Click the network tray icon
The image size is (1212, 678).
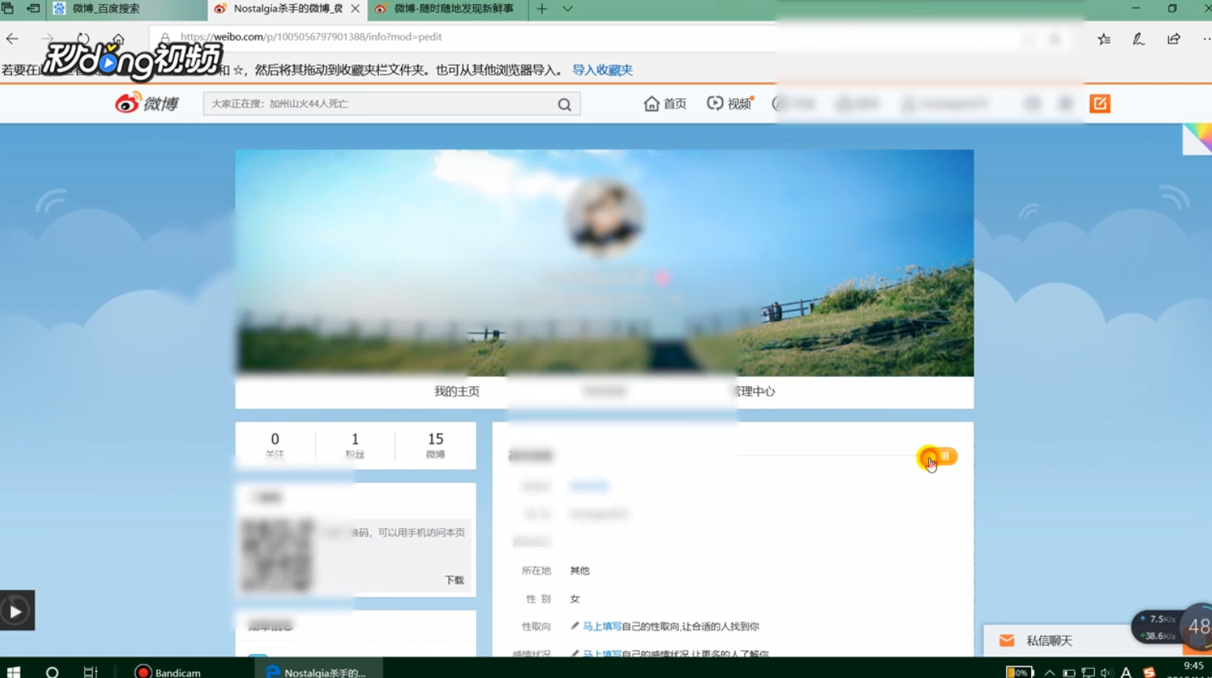tap(1088, 672)
